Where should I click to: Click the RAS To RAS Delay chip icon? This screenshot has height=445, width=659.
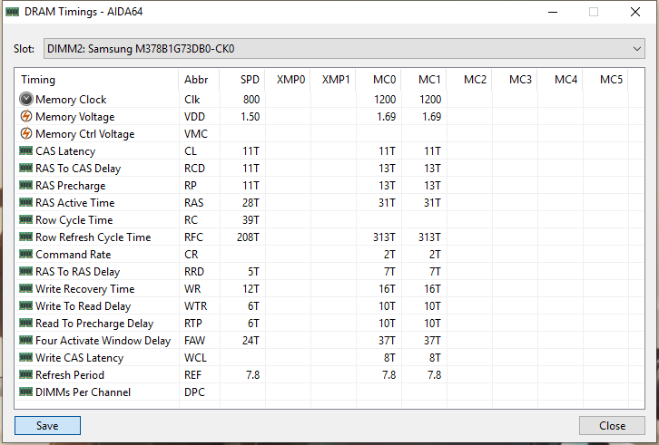(26, 271)
